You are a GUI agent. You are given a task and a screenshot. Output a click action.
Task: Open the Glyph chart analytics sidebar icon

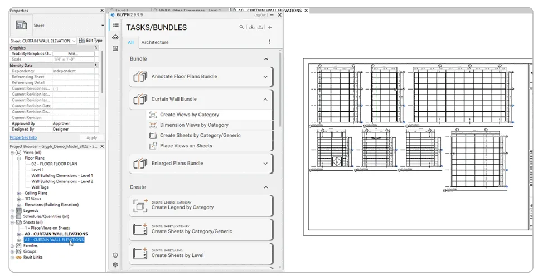coord(115,48)
